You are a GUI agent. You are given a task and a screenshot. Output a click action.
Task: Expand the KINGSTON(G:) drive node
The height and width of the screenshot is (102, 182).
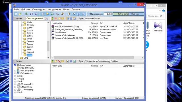click(x=15, y=87)
